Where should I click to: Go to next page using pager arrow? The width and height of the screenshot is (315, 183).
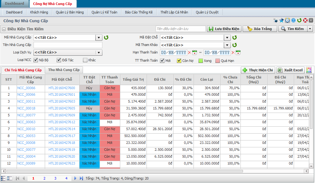point(75,178)
